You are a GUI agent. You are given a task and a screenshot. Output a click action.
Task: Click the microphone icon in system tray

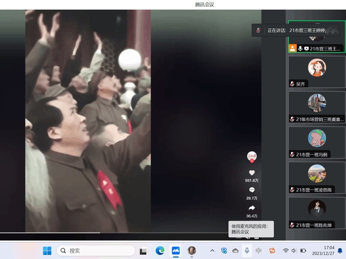tap(247, 251)
